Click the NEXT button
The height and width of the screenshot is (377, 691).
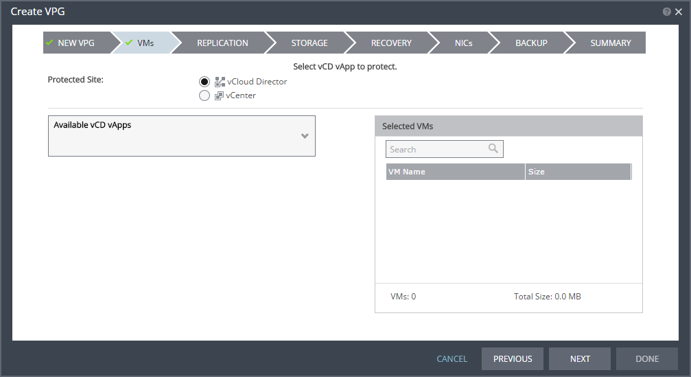click(x=580, y=359)
